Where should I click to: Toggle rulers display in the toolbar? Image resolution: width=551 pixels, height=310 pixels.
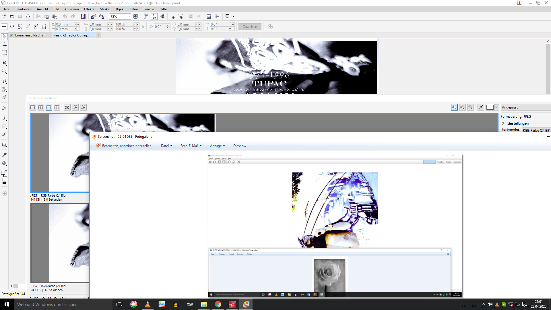tap(146, 17)
